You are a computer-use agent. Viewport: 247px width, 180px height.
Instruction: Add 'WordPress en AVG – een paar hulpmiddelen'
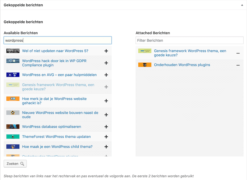tap(106, 75)
